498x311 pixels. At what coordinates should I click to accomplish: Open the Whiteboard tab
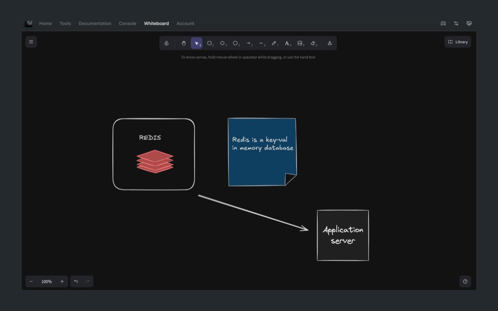coord(156,23)
